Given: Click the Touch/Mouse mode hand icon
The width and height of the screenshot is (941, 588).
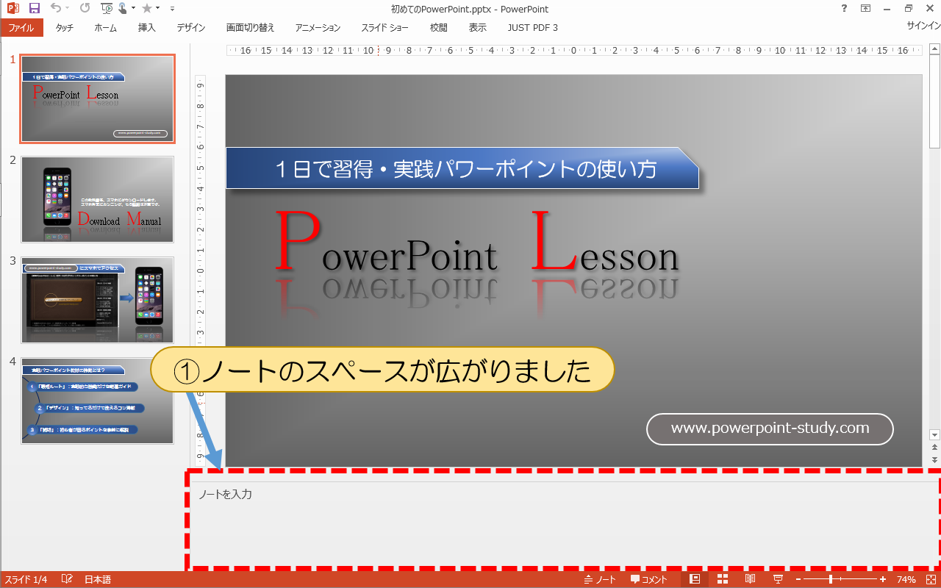Looking at the screenshot, I should coord(122,9).
